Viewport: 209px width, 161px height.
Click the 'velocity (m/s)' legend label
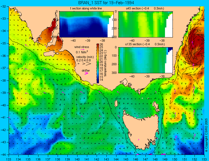click(85, 57)
